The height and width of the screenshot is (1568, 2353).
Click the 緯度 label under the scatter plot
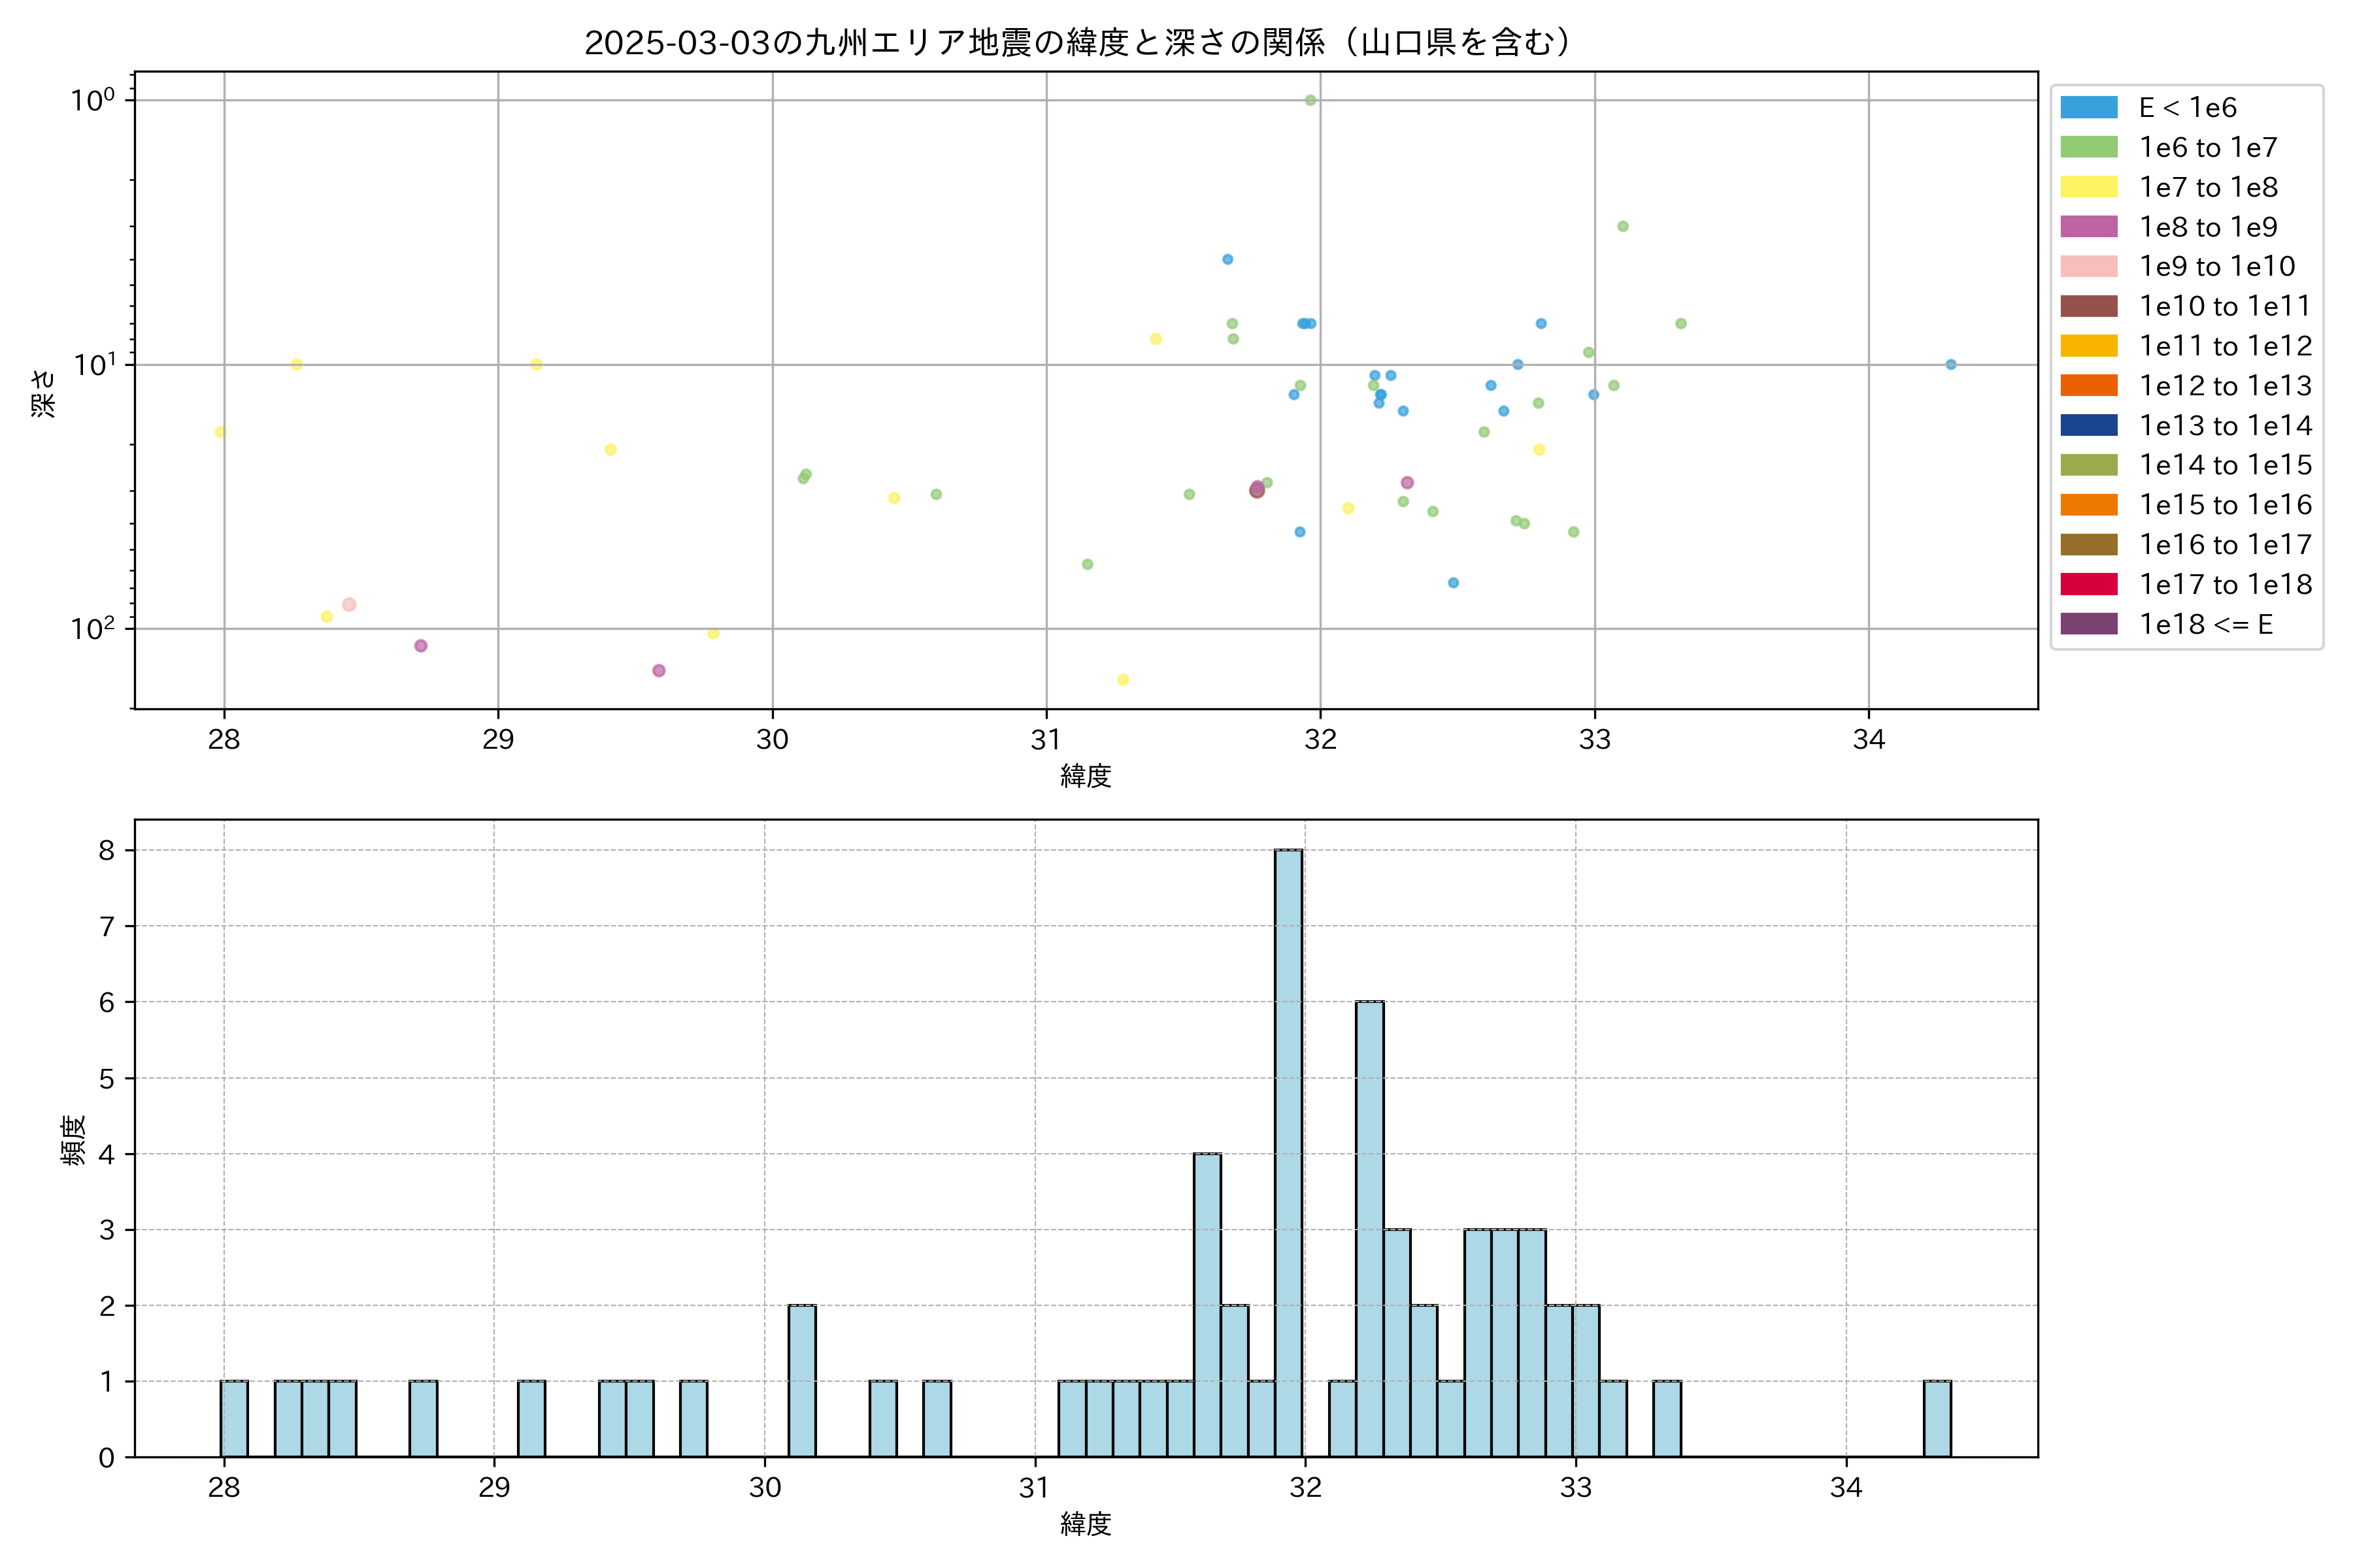[1086, 776]
